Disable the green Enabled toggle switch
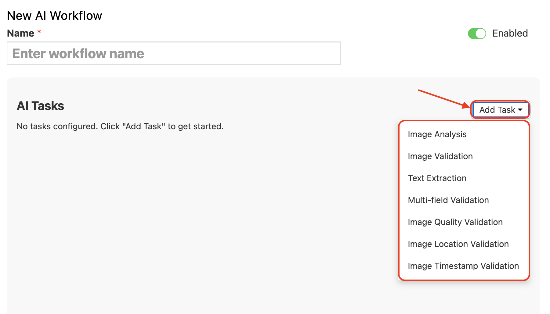The image size is (550, 314). click(477, 34)
